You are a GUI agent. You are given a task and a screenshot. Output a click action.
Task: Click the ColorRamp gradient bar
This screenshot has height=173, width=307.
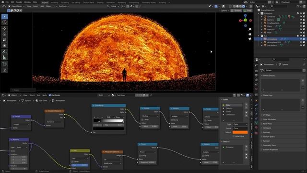tap(109, 121)
